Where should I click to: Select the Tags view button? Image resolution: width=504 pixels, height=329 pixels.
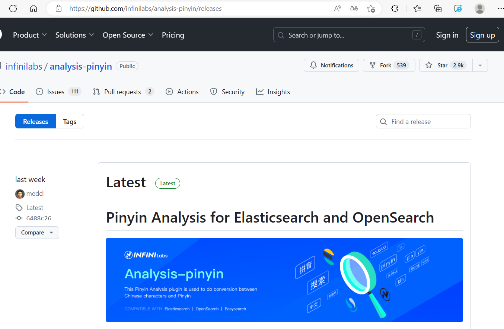point(70,121)
